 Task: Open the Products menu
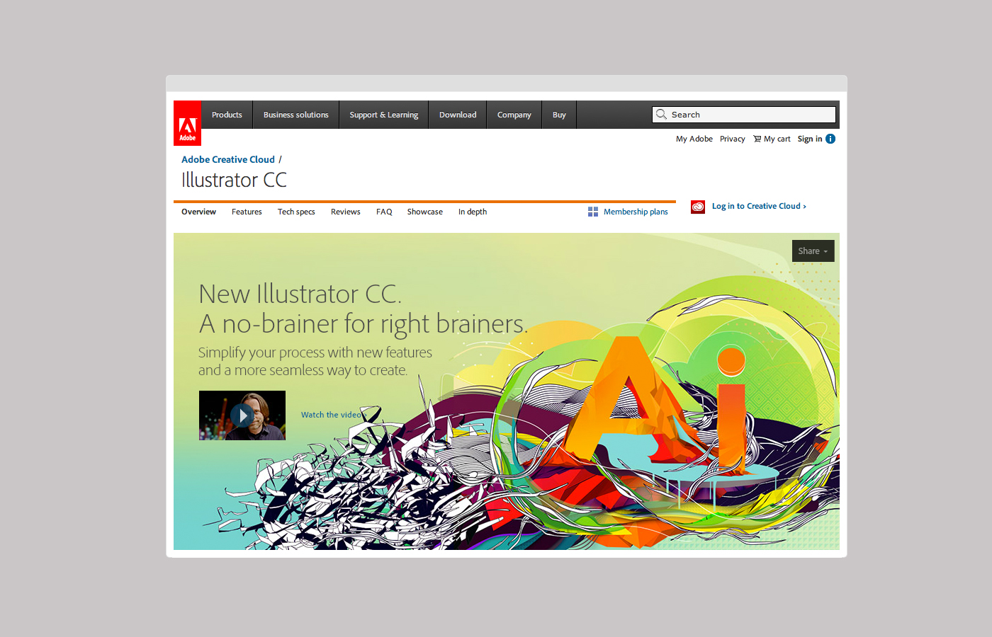pos(227,115)
